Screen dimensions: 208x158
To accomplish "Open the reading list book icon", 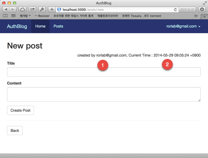I will (5, 16).
